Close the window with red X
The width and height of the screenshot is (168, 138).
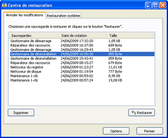pyautogui.click(x=163, y=5)
